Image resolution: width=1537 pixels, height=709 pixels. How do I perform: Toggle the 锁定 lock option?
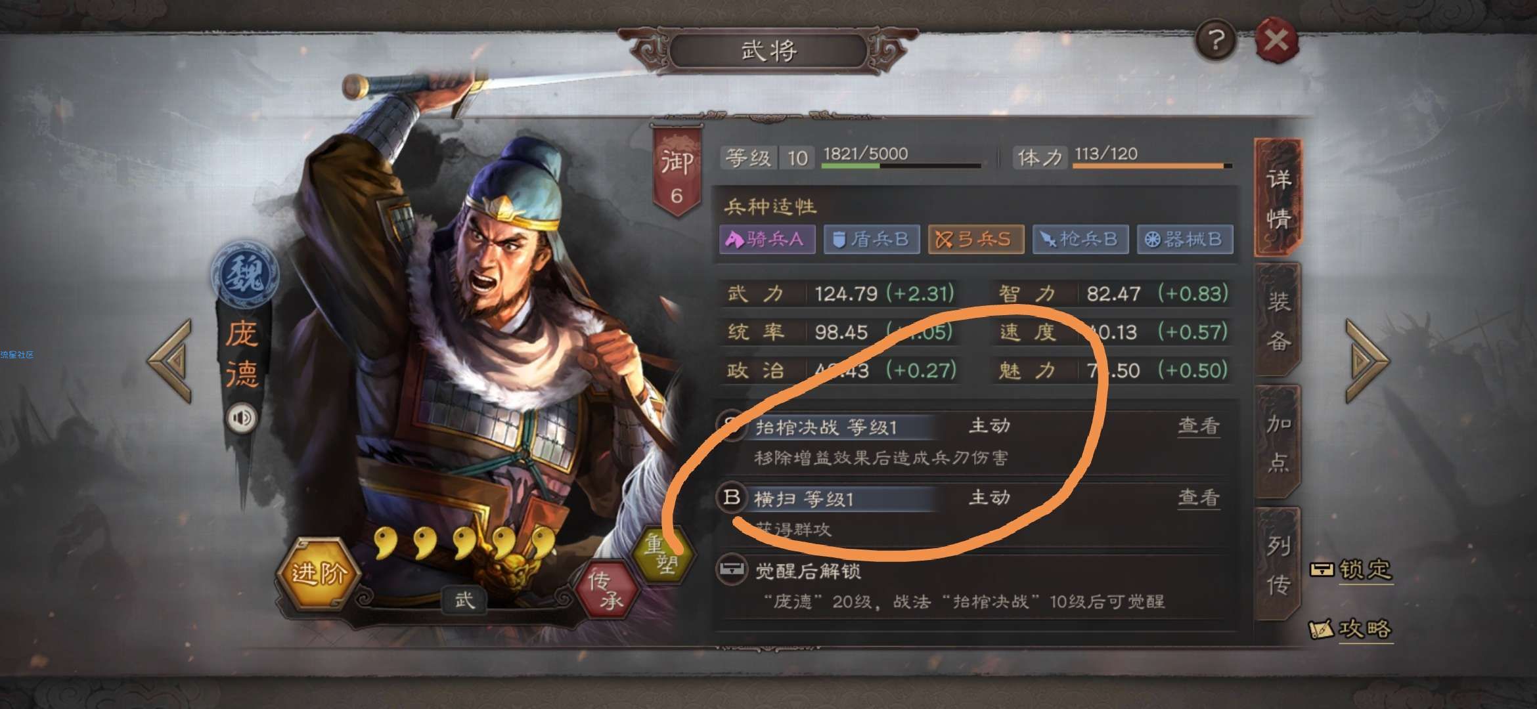pyautogui.click(x=1351, y=569)
